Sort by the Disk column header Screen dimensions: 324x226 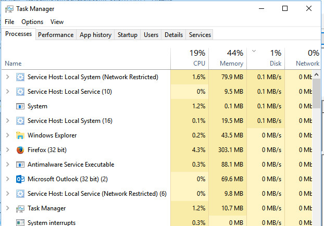266,58
